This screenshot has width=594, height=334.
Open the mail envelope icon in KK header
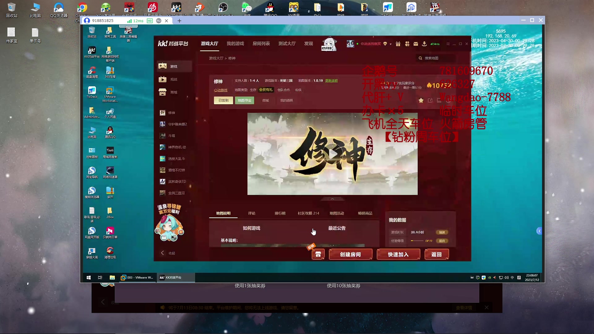[416, 44]
